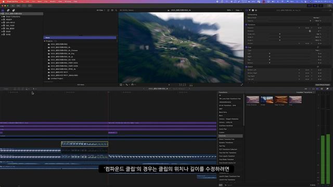Show the Video inspector tab icon
Screen dimensions: 333x187
(247, 10)
